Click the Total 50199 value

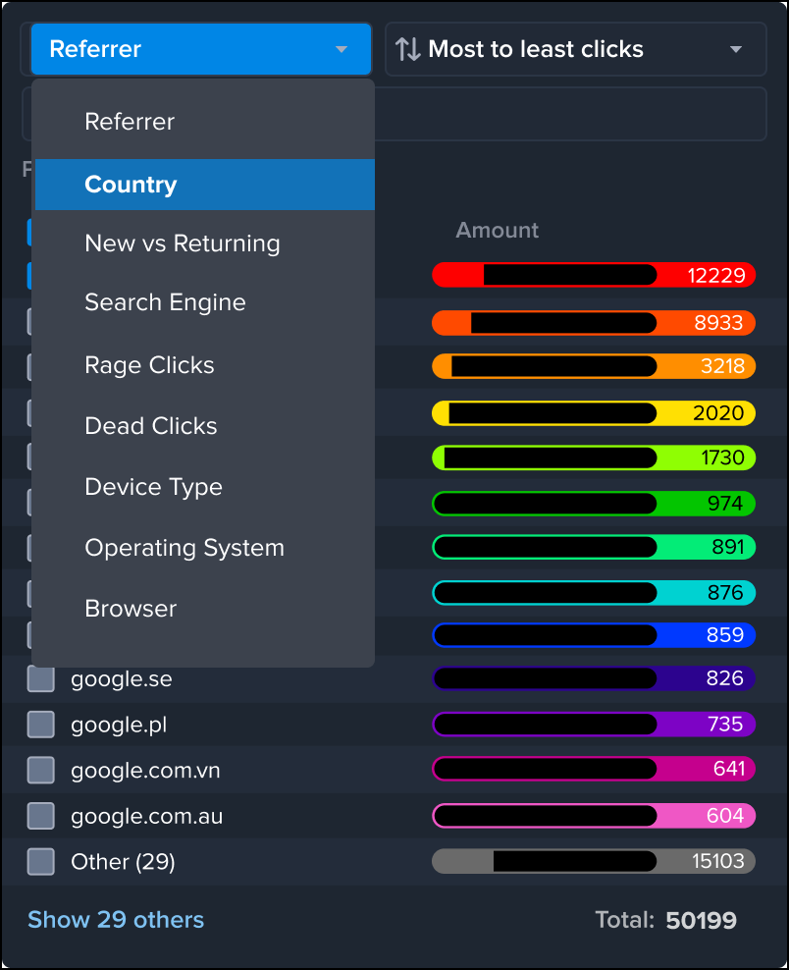point(702,921)
